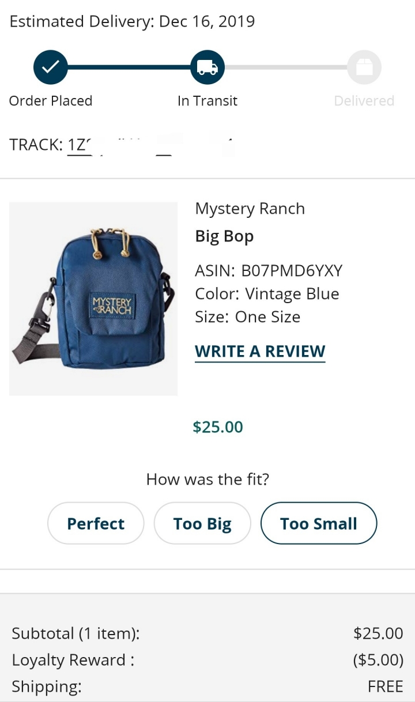Screen dimensions: 415x702
Task: Select the Too Small fit option
Action: pyautogui.click(x=319, y=523)
